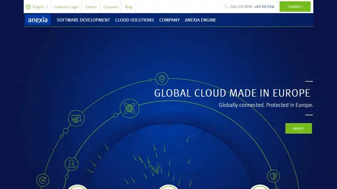The width and height of the screenshot is (337, 189).
Task: Click the globe network icon on orbit
Action: pyautogui.click(x=130, y=109)
